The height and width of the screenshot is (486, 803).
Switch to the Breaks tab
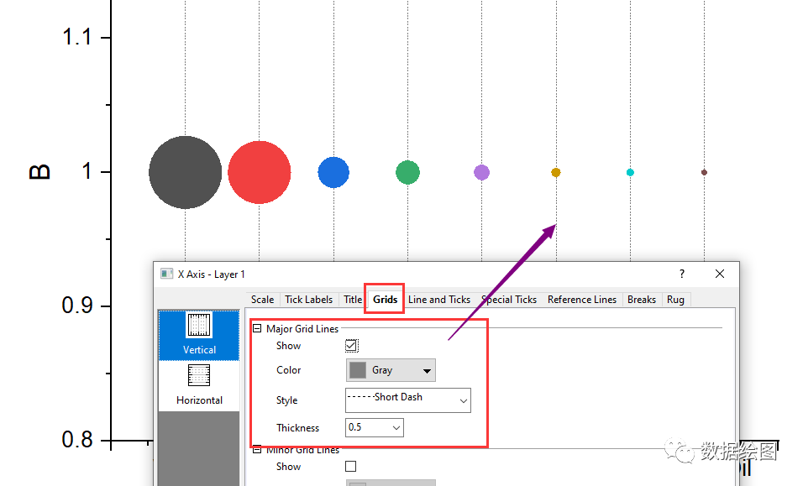pyautogui.click(x=642, y=300)
